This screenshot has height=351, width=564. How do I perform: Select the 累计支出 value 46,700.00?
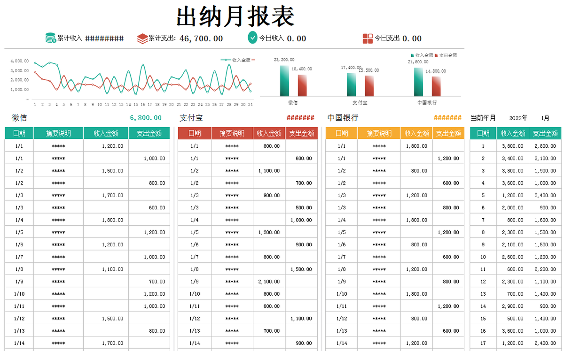[201, 38]
